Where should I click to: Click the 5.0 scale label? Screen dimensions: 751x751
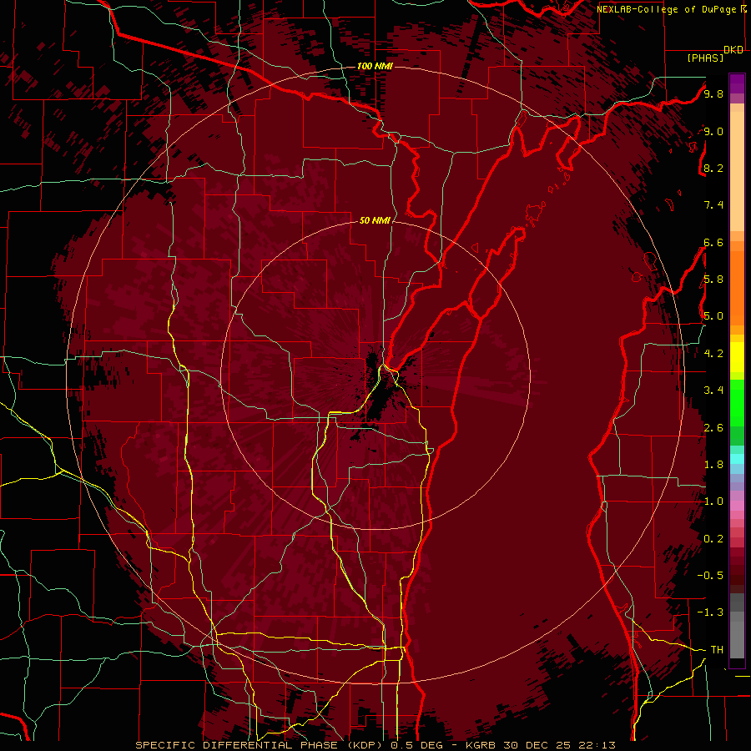coord(713,316)
